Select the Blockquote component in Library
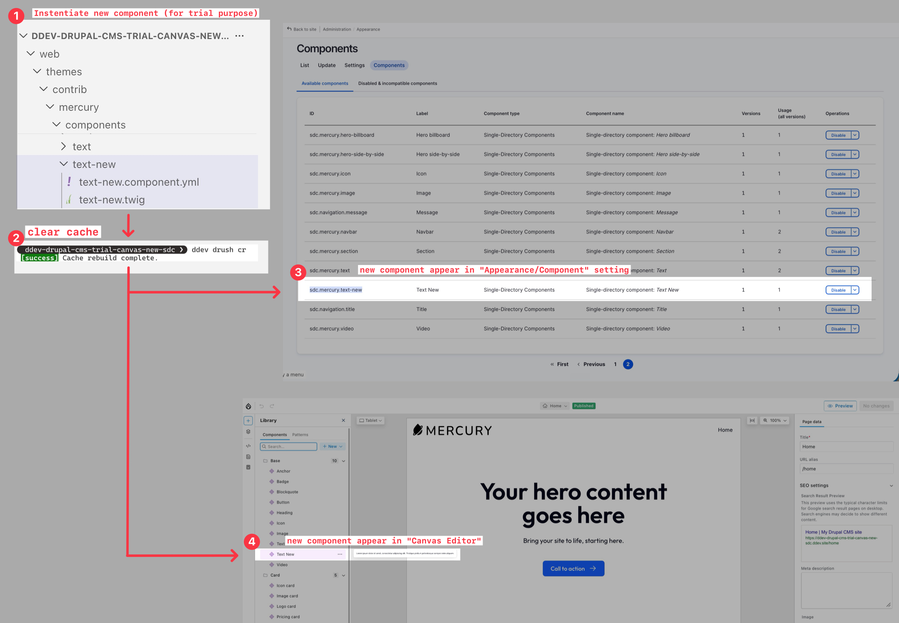The image size is (899, 623). pyautogui.click(x=287, y=492)
